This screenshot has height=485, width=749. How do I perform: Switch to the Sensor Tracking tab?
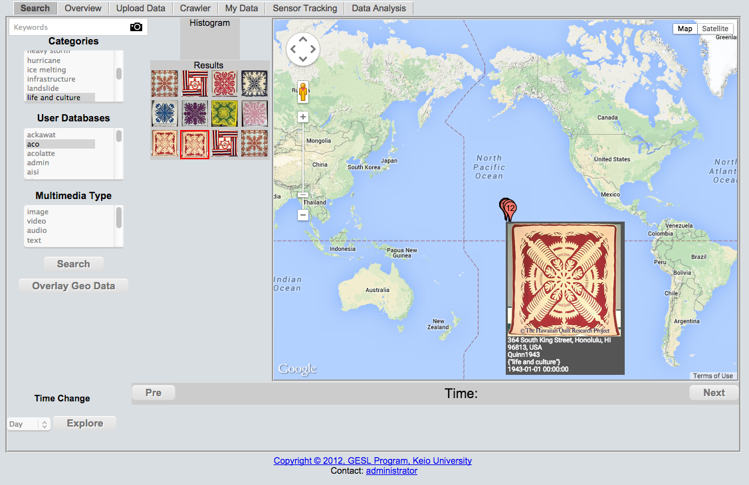coord(304,8)
